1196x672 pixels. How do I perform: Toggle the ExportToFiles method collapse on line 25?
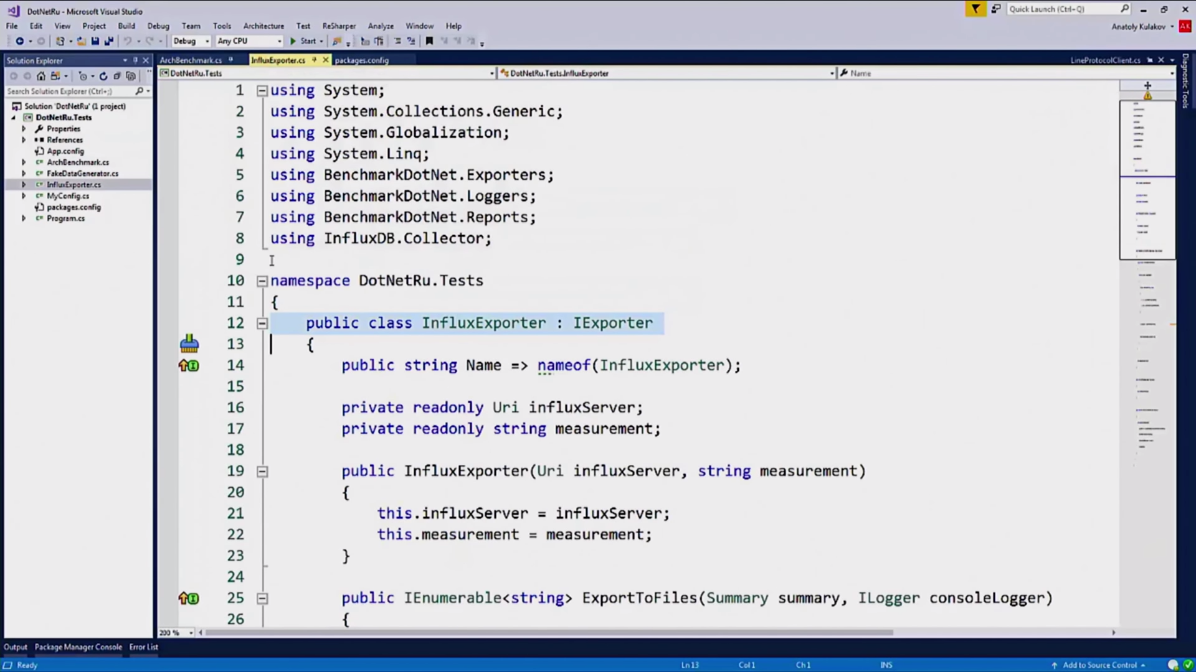coord(262,598)
